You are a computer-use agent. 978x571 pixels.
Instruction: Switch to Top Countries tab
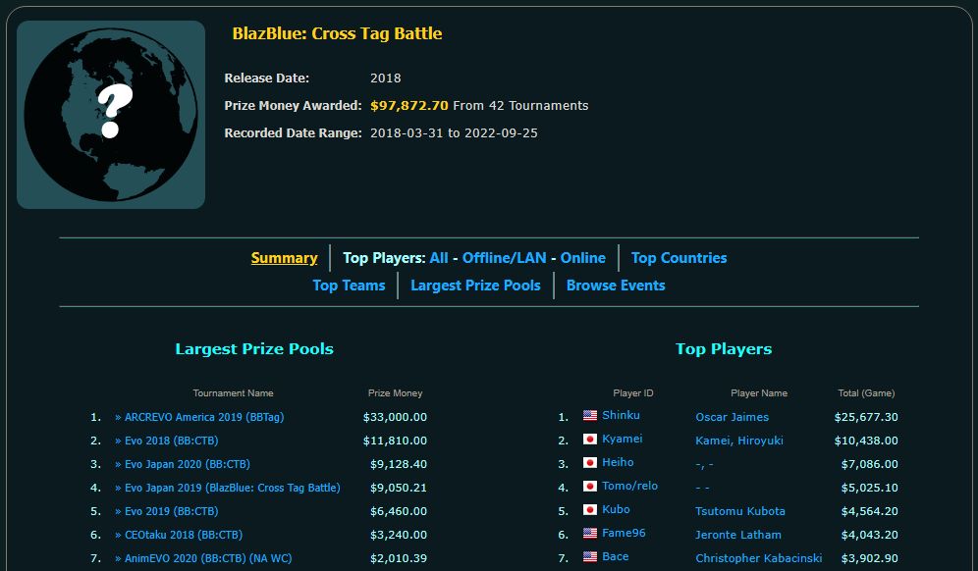(x=679, y=258)
